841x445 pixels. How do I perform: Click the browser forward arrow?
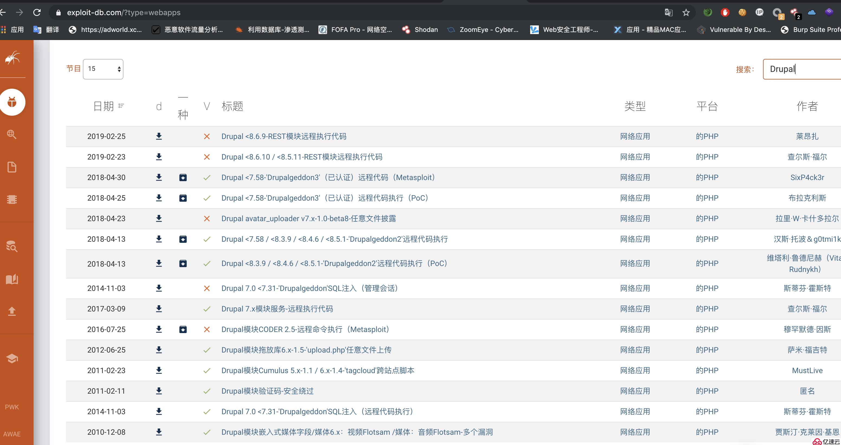pos(19,12)
